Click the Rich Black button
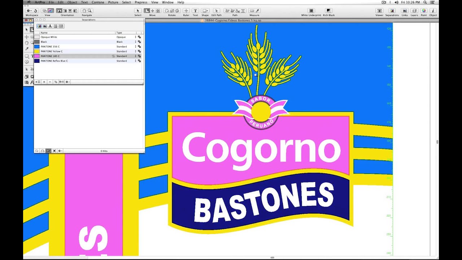This screenshot has height=260, width=462. pos(328,11)
